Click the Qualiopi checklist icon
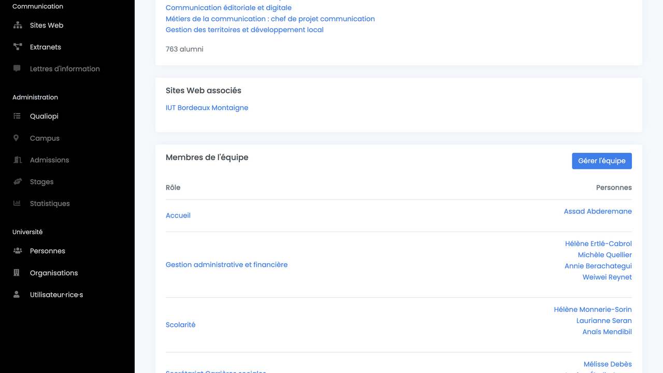 pyautogui.click(x=17, y=117)
